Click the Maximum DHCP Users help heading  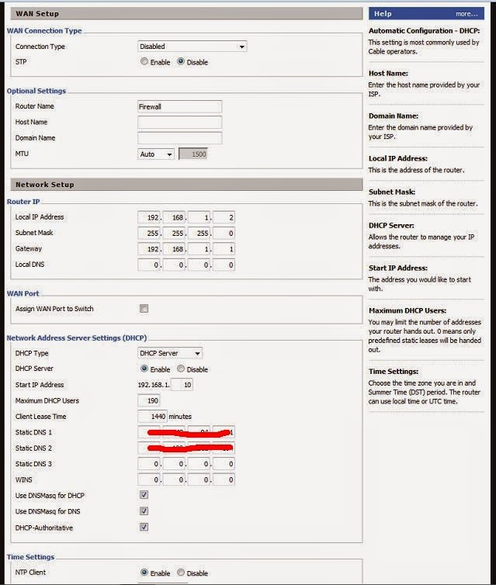point(408,310)
